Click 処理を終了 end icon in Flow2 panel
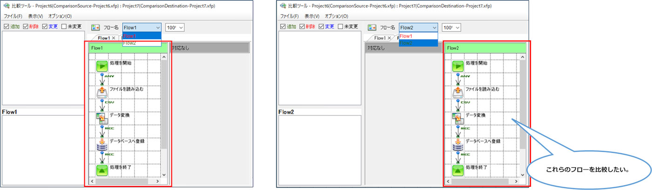Screen dimensions: 652x190 tap(458, 170)
